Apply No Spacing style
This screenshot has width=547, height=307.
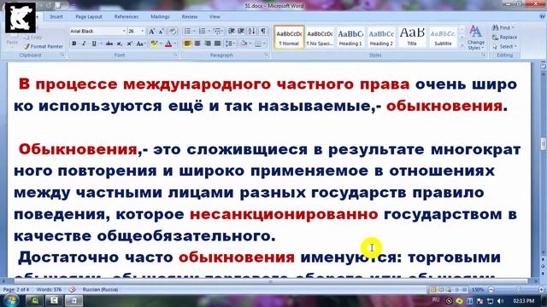320,37
